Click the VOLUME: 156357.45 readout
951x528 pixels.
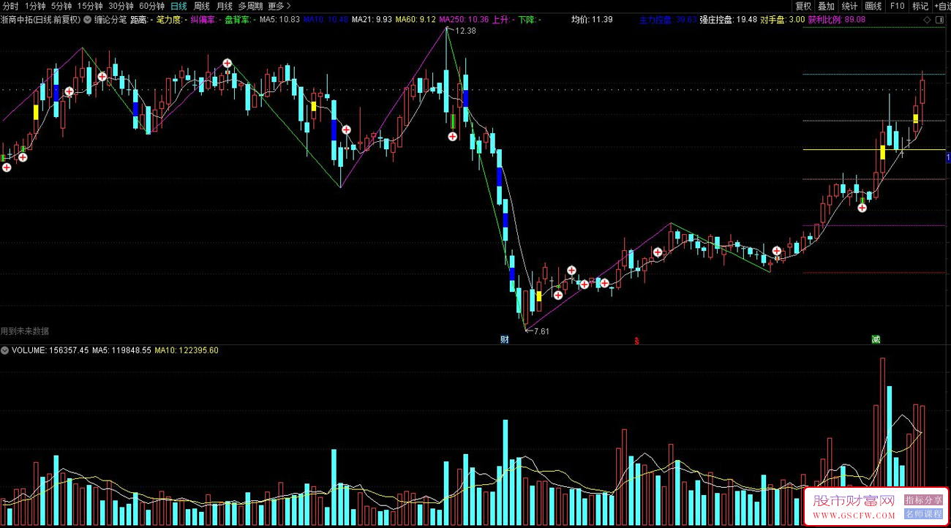[x=50, y=350]
